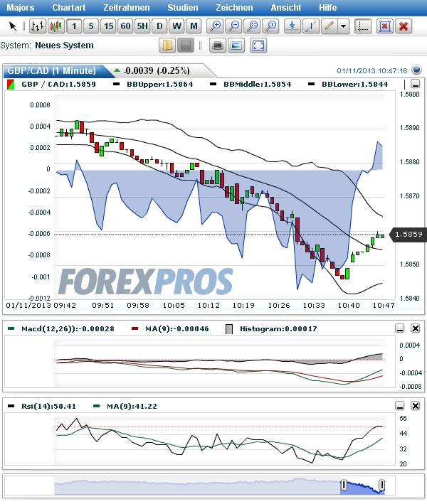This screenshot has height=504, width=427.
Task: Click the 01/11/2013 10:47:16 timestamp
Action: click(x=372, y=70)
